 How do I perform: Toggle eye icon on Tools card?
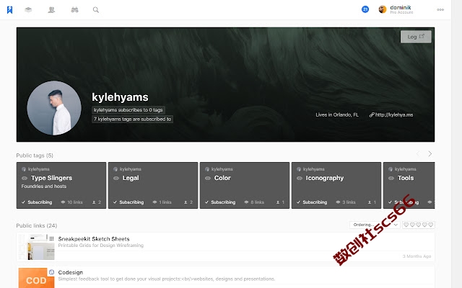tap(391, 178)
